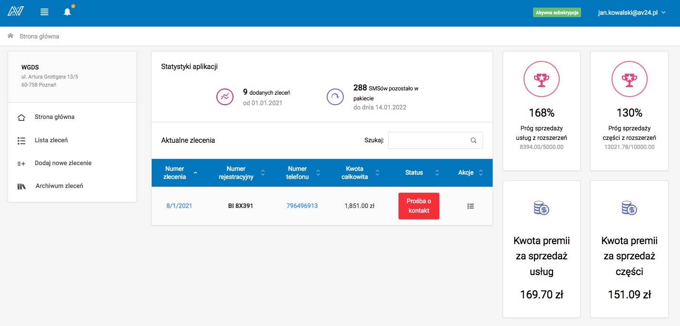Click the added orders chart icon

225,97
